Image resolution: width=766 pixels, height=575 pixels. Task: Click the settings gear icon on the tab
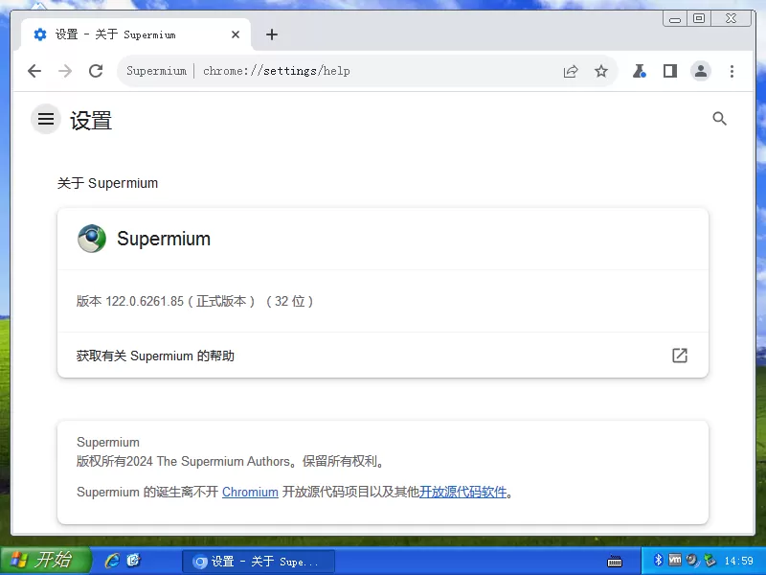(40, 34)
